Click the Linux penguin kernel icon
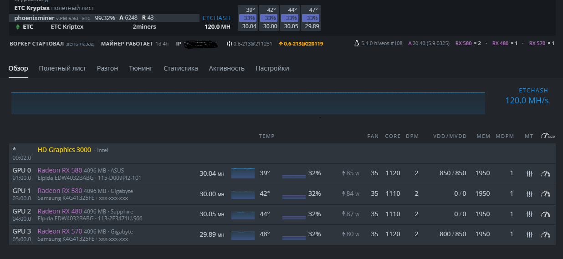563x259 pixels. click(357, 44)
